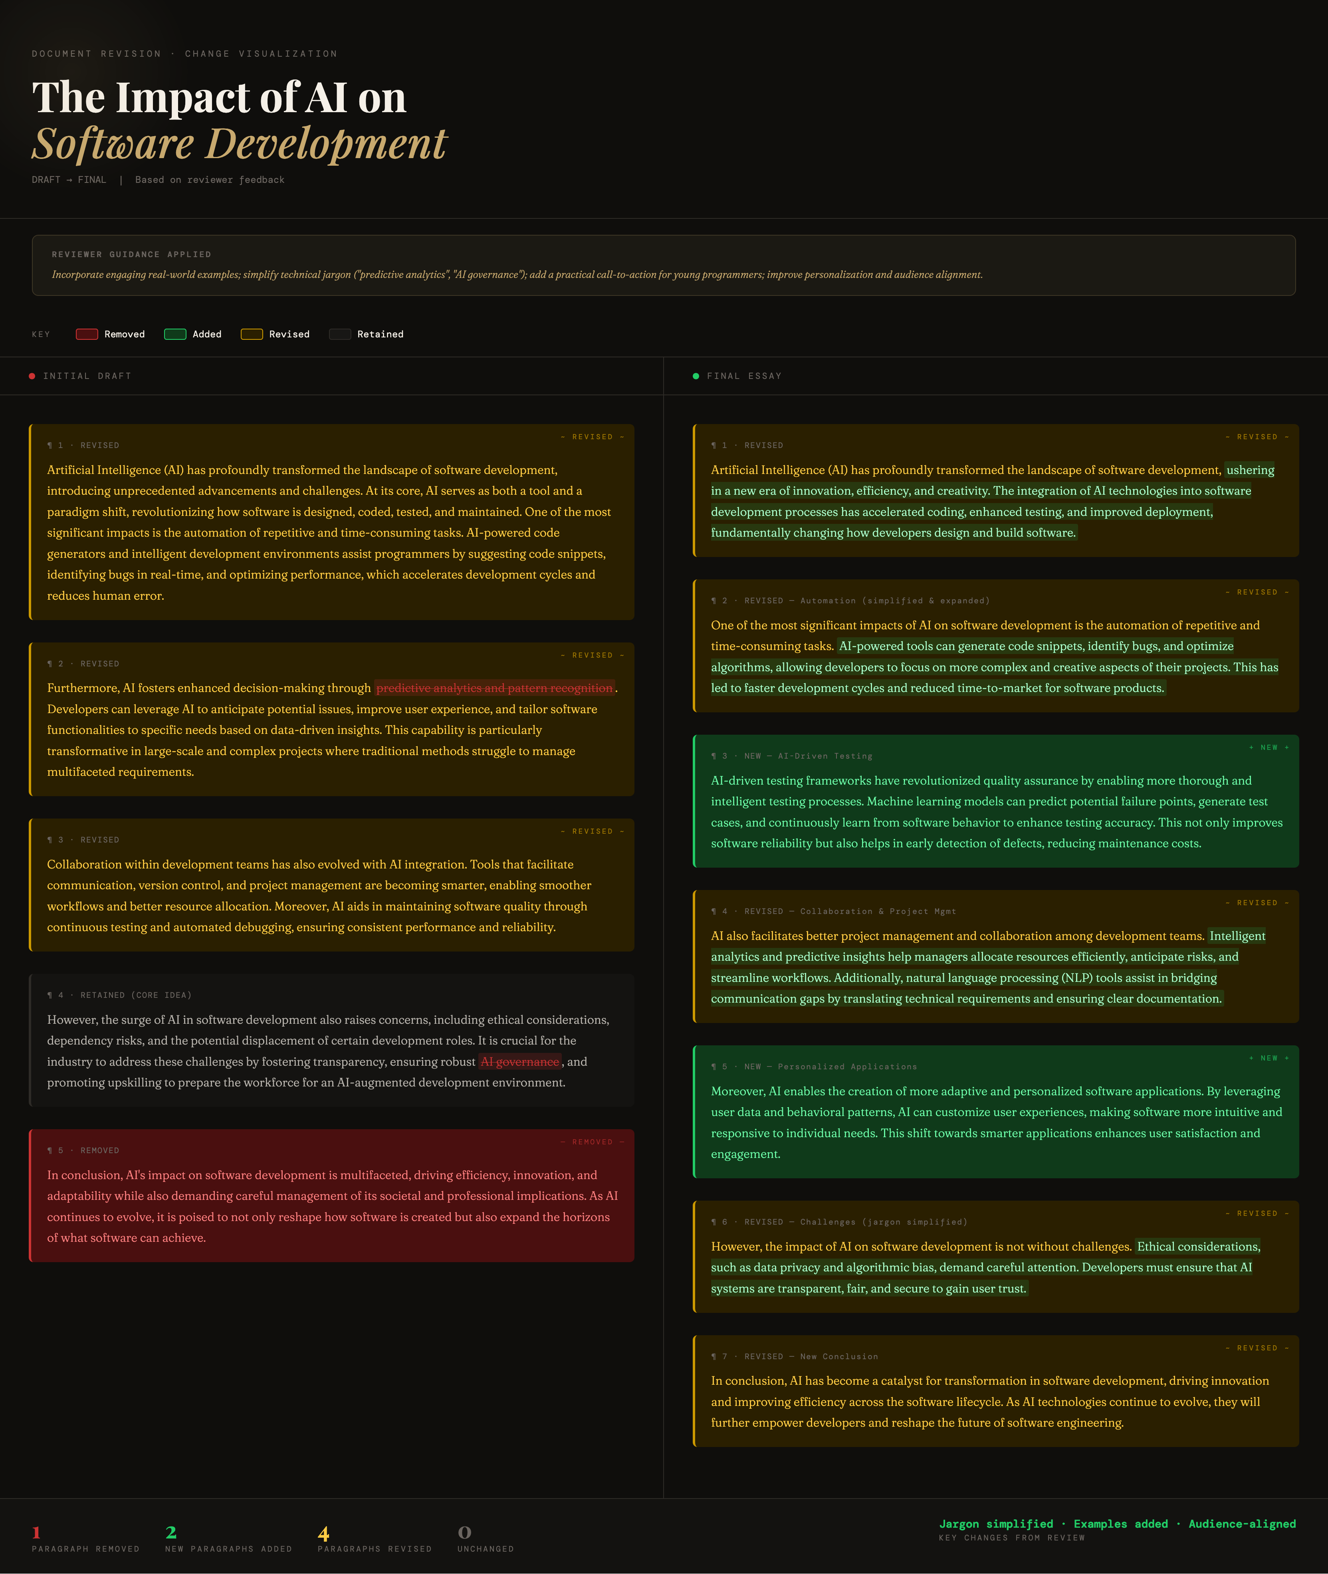This screenshot has height=1574, width=1328.
Task: Click the green Added legend swatch
Action: click(x=174, y=334)
